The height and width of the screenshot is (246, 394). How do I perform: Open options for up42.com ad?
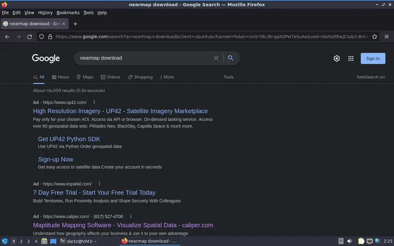tap(94, 102)
